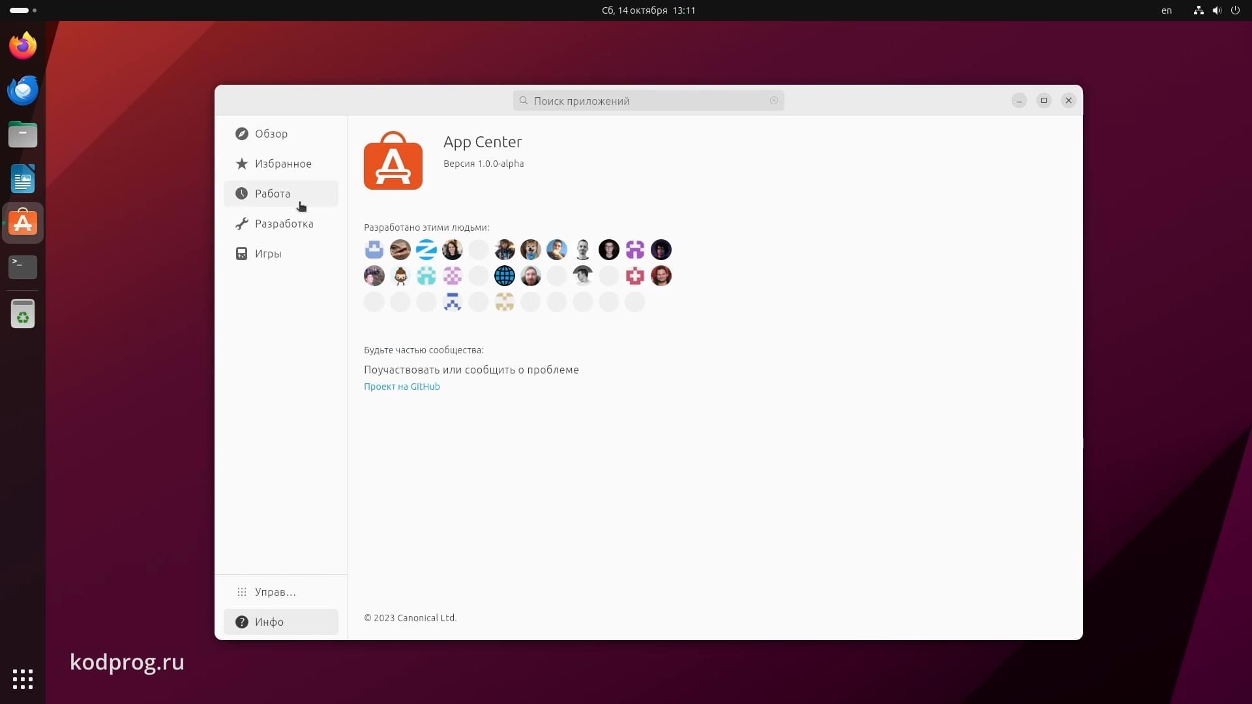Image resolution: width=1252 pixels, height=704 pixels.
Task: Open the Проект на GitHub link
Action: [x=402, y=387]
